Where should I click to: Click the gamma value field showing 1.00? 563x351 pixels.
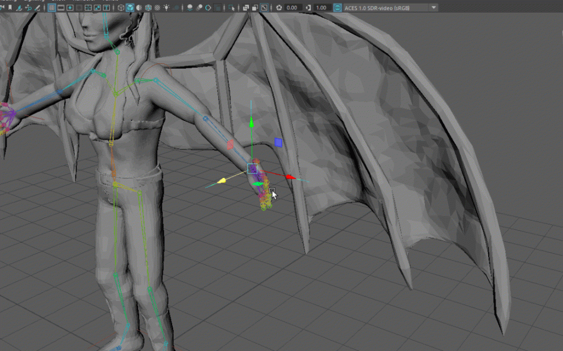tap(322, 8)
